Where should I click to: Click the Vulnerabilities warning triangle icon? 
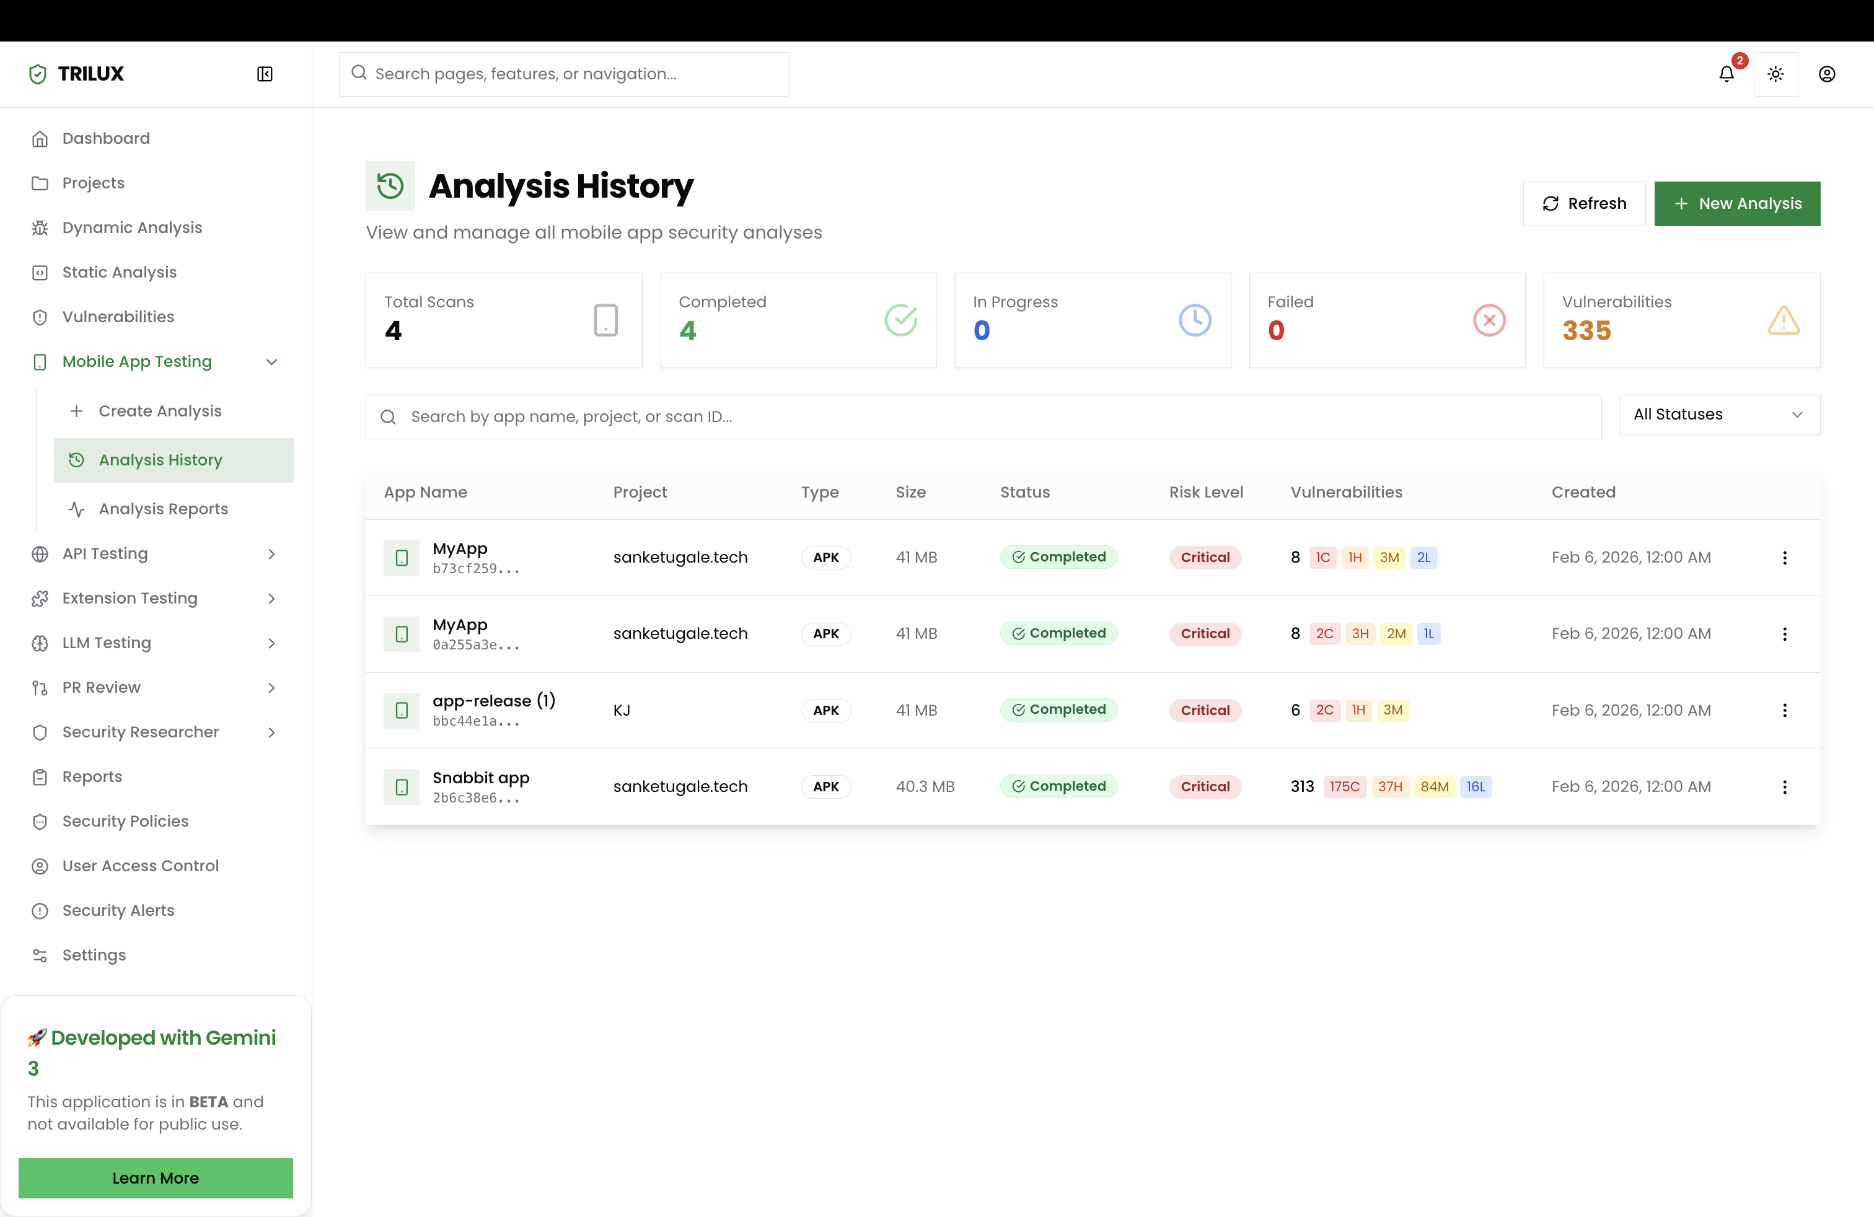pos(1784,320)
